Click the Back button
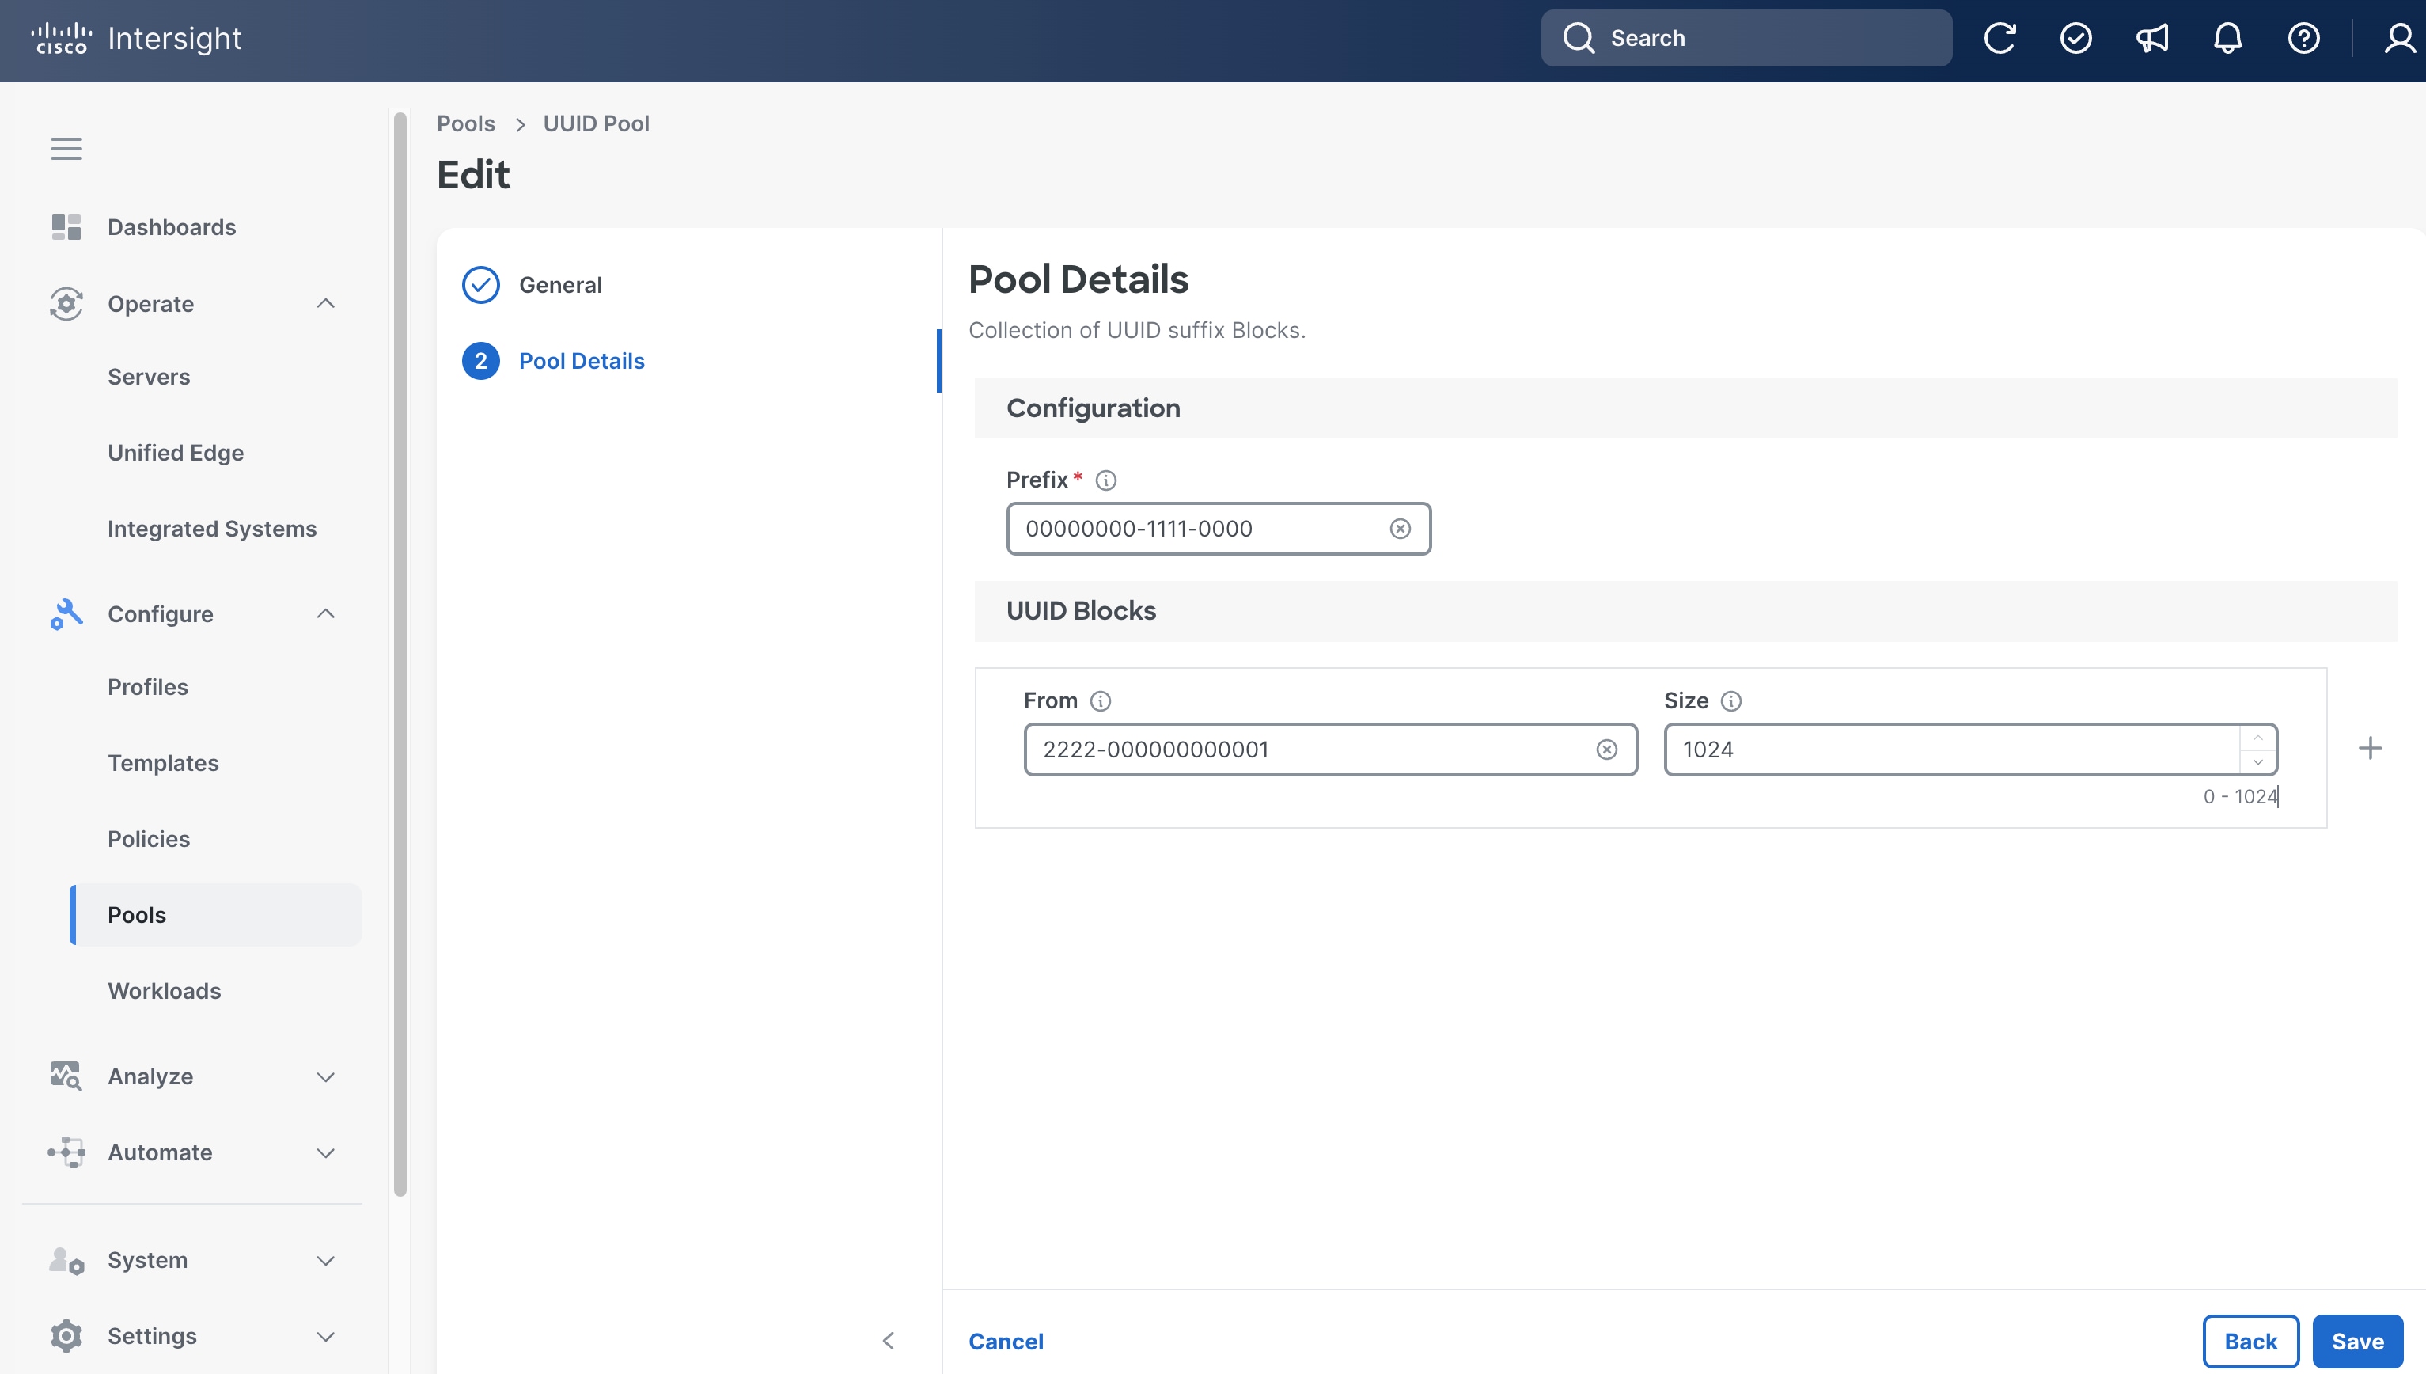The image size is (2426, 1374). click(x=2250, y=1341)
